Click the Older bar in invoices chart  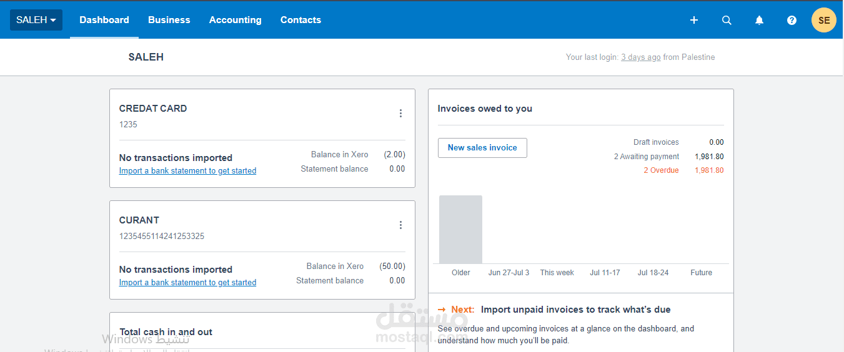tap(460, 229)
